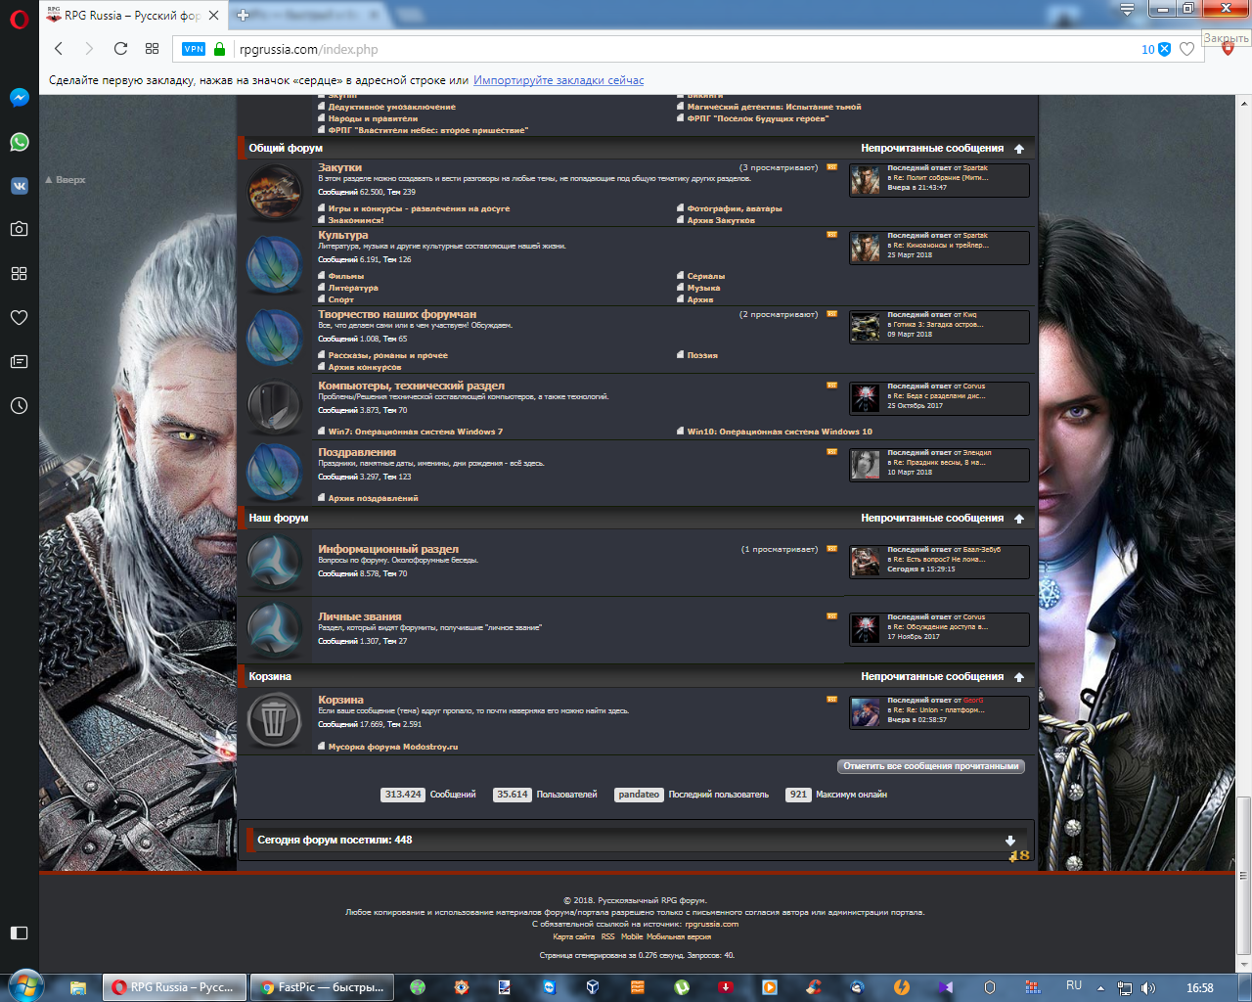Screen dimensions: 1252x1002
Task: Open the personal news icon in the sidebar
Action: (20, 361)
